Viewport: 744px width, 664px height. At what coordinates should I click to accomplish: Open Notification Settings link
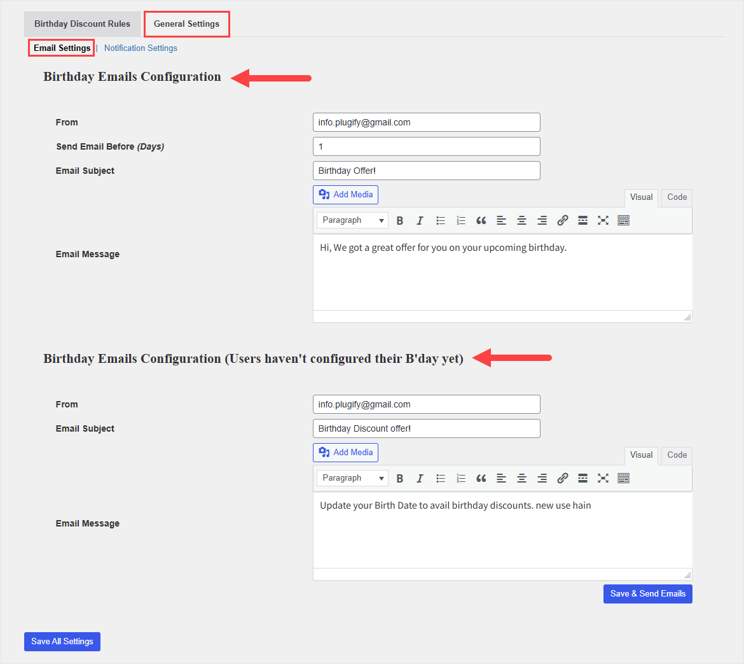tap(141, 48)
